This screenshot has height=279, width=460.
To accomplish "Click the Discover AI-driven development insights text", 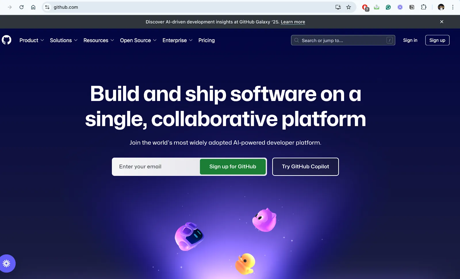I will pyautogui.click(x=212, y=22).
